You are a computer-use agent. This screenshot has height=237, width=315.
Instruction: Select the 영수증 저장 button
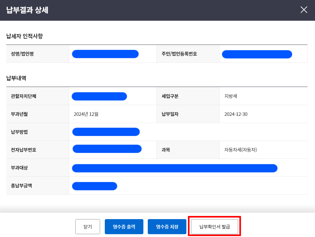coord(167,226)
